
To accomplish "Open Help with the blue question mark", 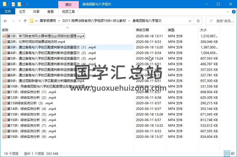I will point(234,11).
